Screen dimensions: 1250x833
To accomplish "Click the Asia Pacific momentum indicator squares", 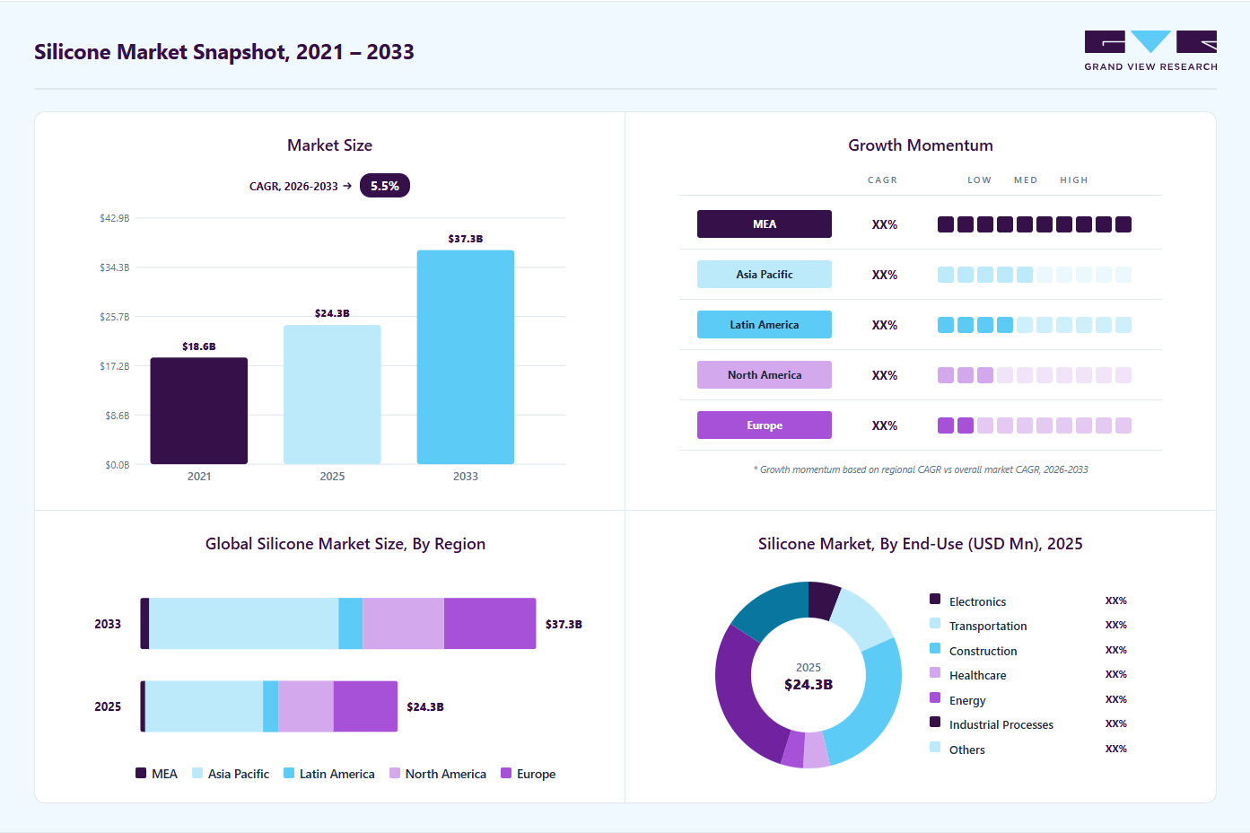I will click(x=1035, y=275).
